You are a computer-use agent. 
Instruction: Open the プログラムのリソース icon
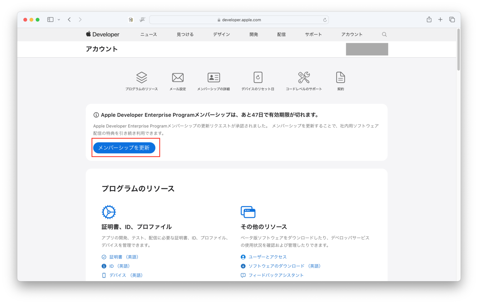pos(142,77)
